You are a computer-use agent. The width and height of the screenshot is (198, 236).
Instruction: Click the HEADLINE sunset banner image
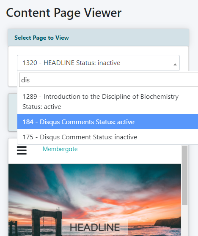[95, 200]
